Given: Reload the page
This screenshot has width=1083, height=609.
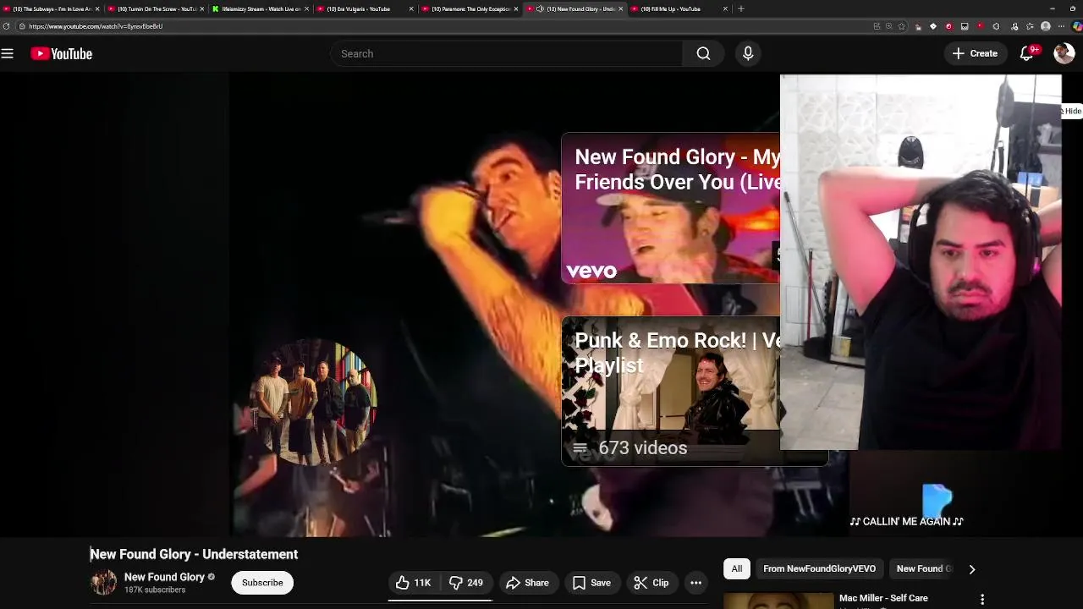Looking at the screenshot, I should (x=7, y=26).
